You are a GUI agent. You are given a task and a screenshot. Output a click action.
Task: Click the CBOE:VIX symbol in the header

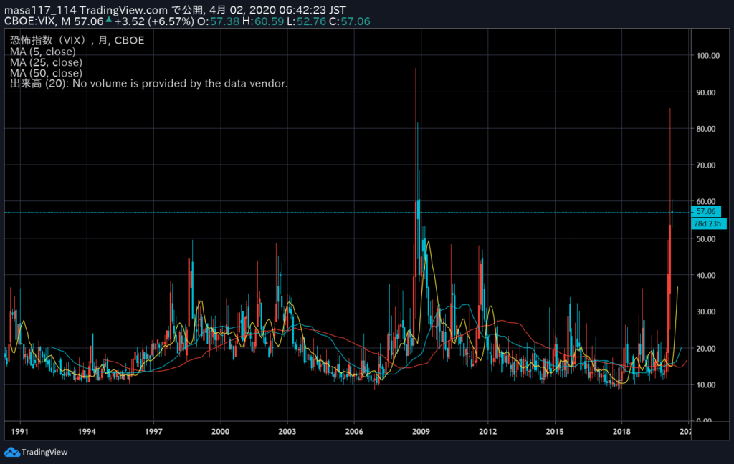[x=30, y=21]
